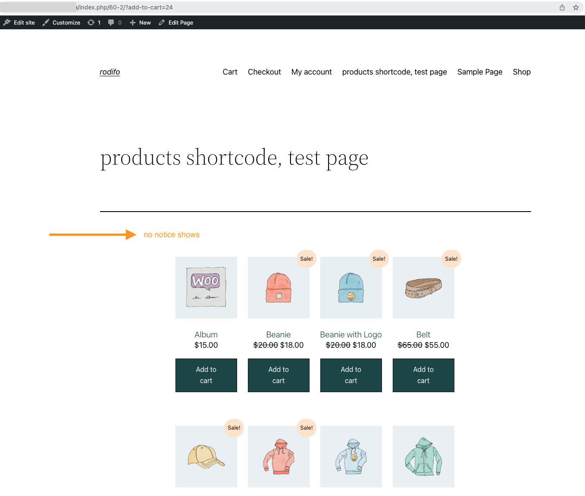This screenshot has height=496, width=585.
Task: Open the red Hoodie product image
Action: 278,456
